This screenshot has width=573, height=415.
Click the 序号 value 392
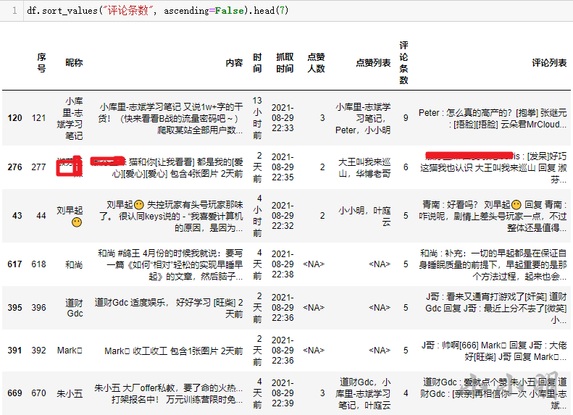[38, 351]
